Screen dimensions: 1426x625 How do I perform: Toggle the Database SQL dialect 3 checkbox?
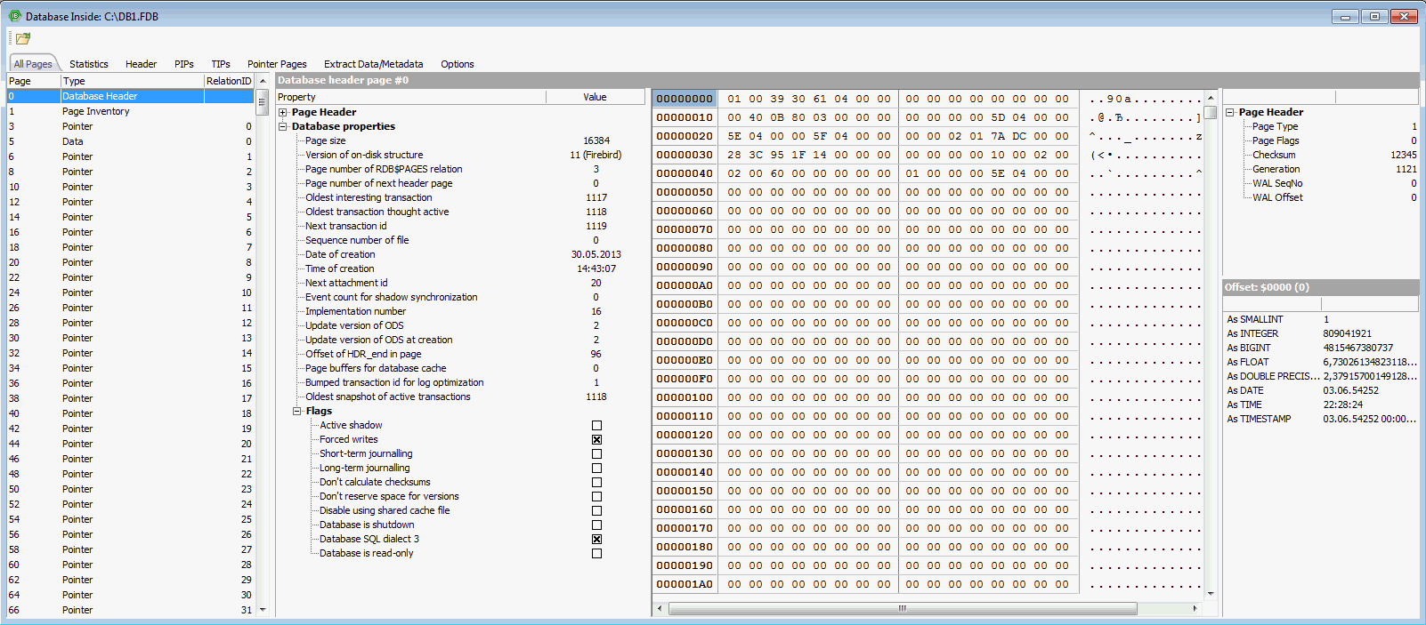click(596, 539)
